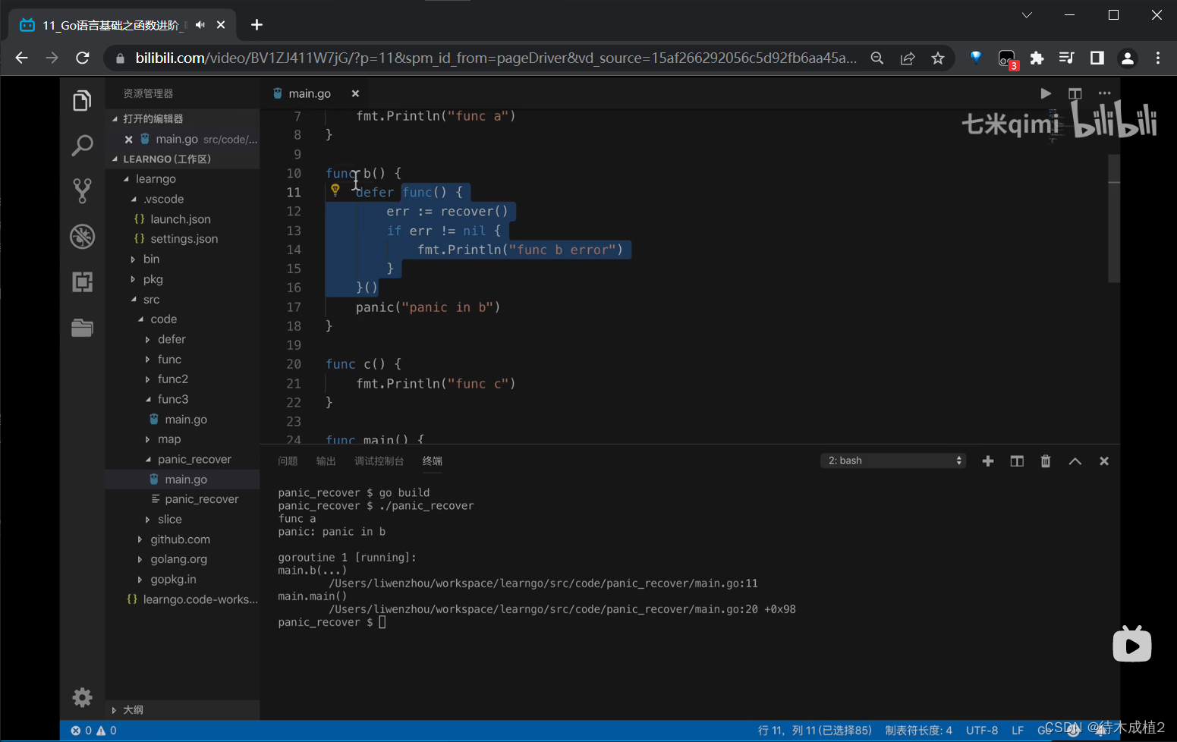
Task: Close the terminal panel
Action: point(1104,461)
